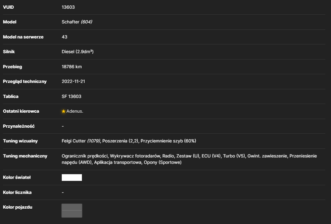The image size is (331, 224).
Task: Click the plate number SF 13603
Action: click(72, 96)
